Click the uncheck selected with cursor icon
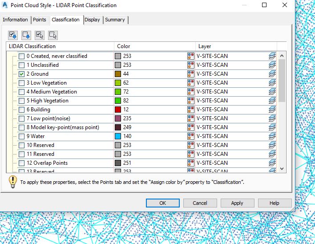Image resolution: width=315 pixels, height=244 pixels. point(53,35)
